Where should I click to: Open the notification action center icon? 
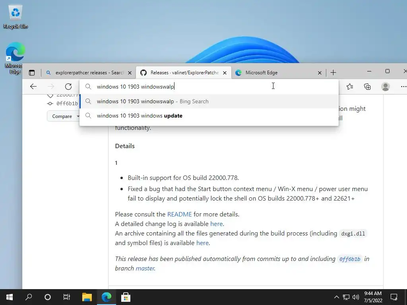[x=394, y=297]
